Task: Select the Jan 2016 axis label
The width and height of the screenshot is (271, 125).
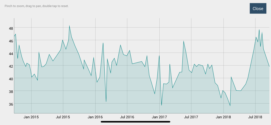Action: pos(95,117)
